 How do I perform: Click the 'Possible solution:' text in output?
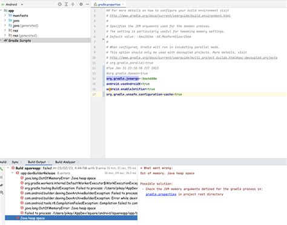pyautogui.click(x=156, y=184)
